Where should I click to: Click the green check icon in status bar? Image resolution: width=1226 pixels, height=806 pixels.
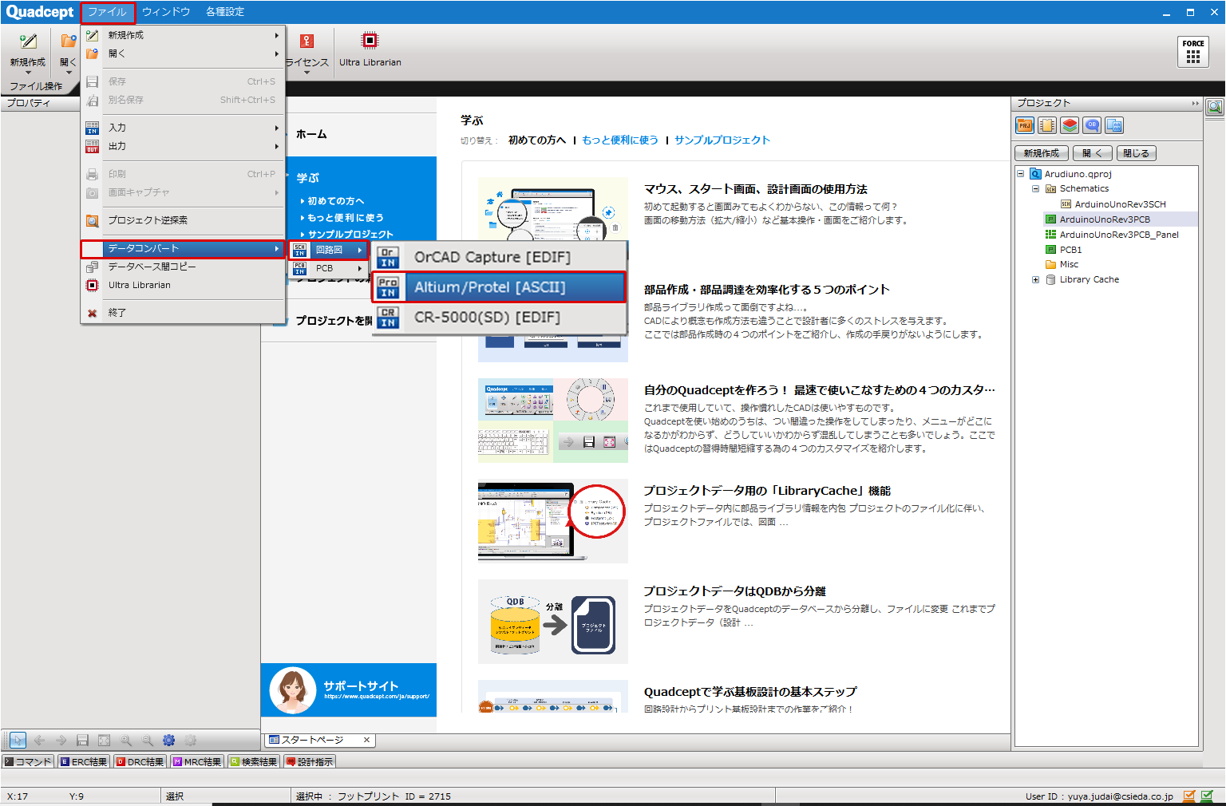tap(1207, 796)
